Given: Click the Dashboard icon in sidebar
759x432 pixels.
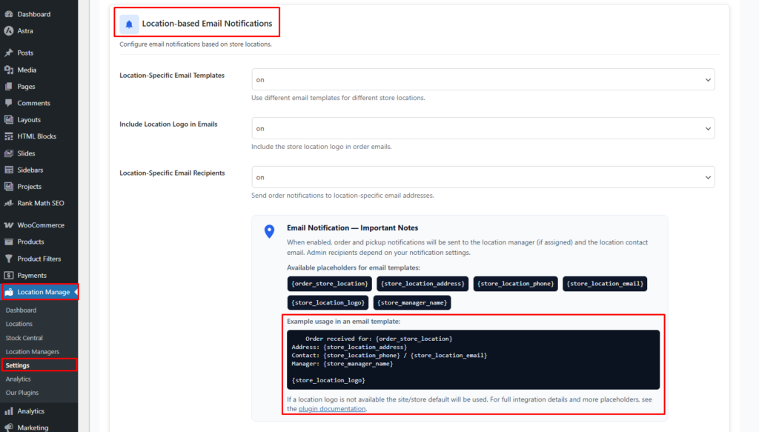Looking at the screenshot, I should tap(8, 14).
